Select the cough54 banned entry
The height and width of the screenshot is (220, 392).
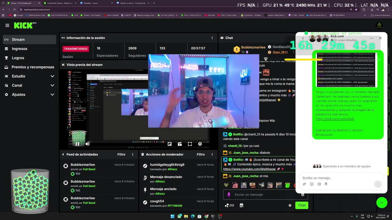pos(178,204)
